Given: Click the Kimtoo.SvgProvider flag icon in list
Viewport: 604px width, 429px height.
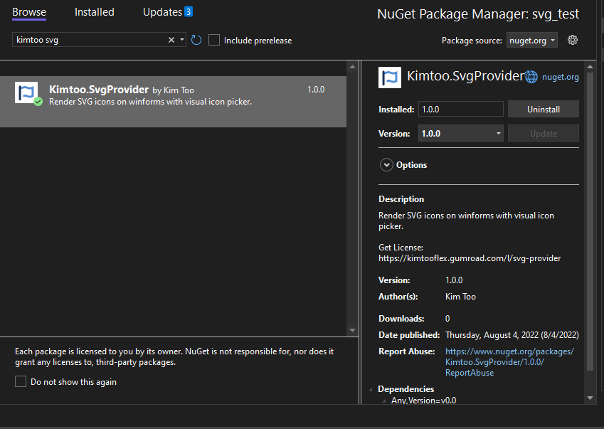Looking at the screenshot, I should (x=26, y=93).
